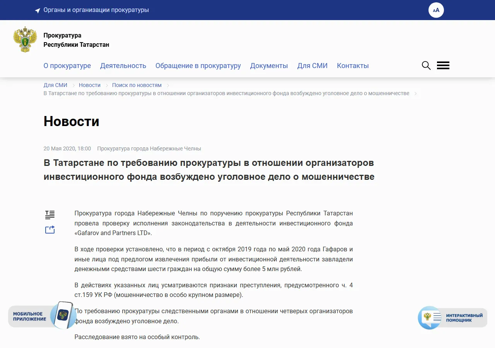This screenshot has width=495, height=348.
Task: Click 'Поиск по новостям' breadcrumb link
Action: click(137, 85)
